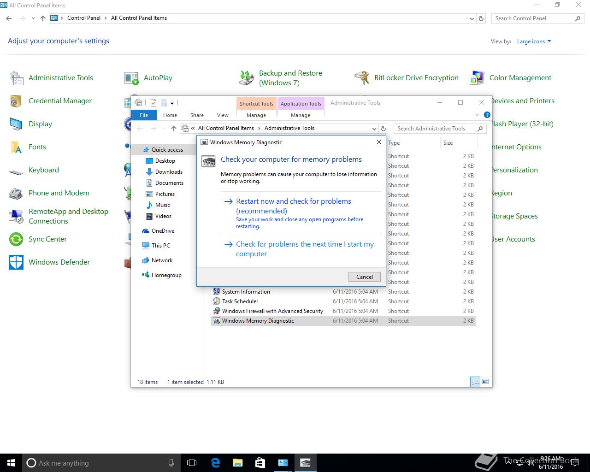This screenshot has width=590, height=472.
Task: Open BitLocker Drive Encryption icon
Action: (x=362, y=78)
